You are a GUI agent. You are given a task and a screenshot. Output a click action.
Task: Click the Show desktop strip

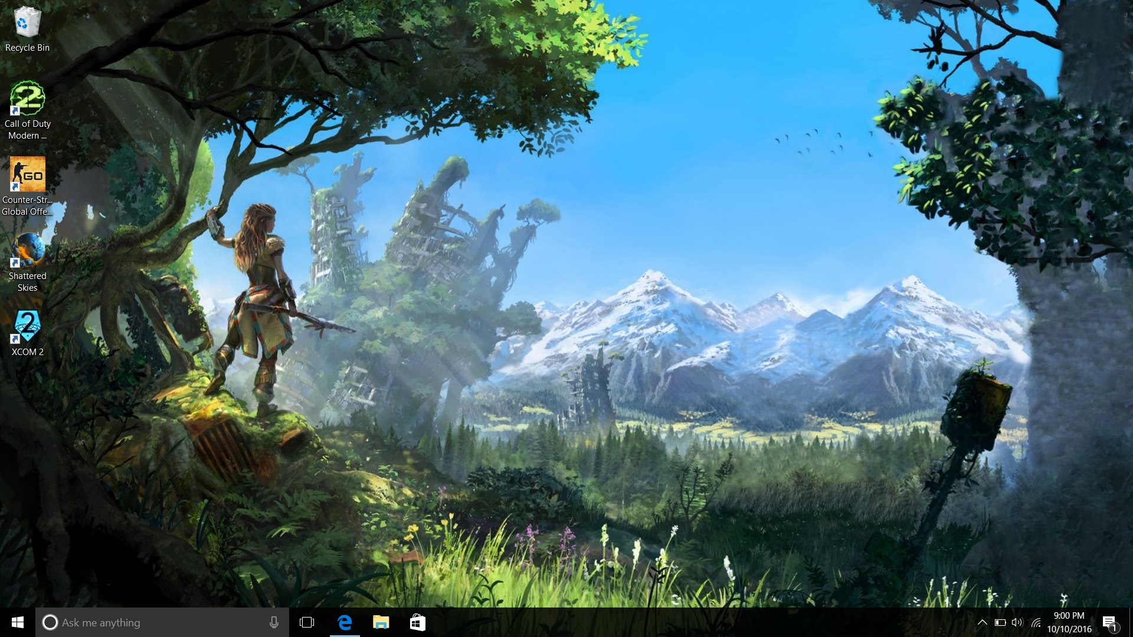[1131, 622]
